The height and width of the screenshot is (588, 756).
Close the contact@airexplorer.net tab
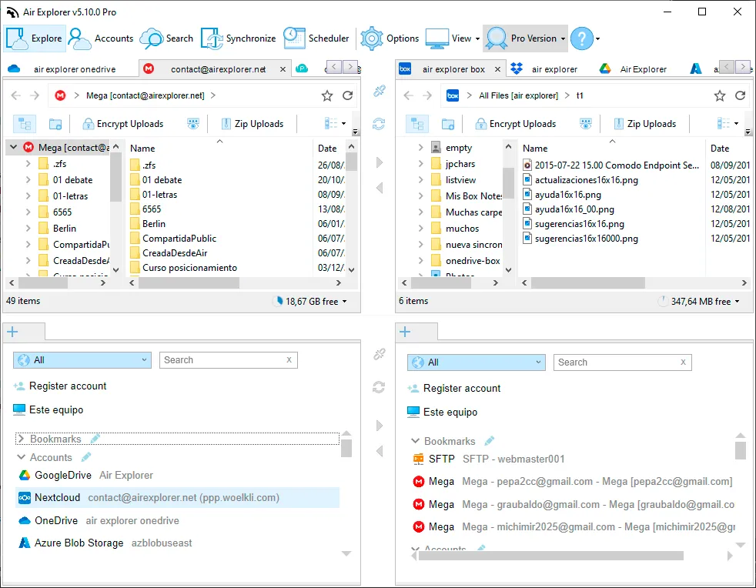pyautogui.click(x=283, y=69)
